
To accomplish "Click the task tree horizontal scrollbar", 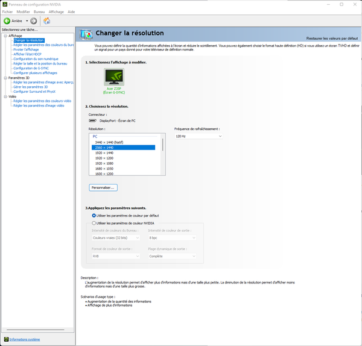I will 36,330.
